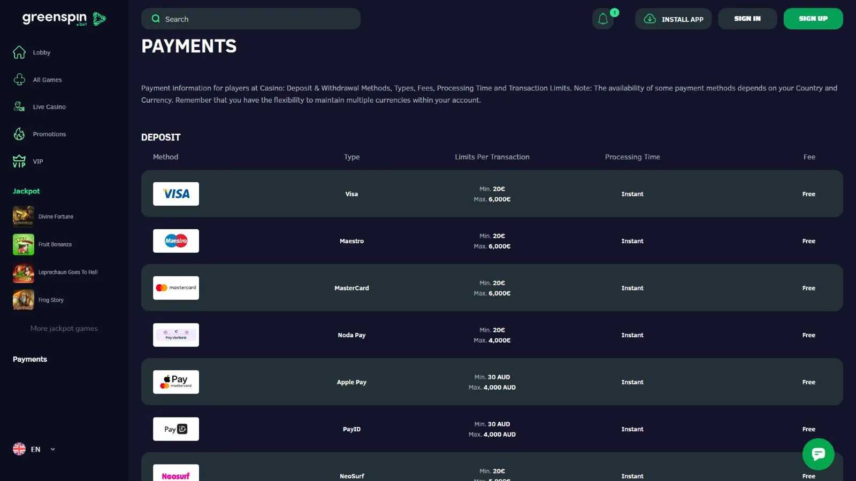
Task: Click the Noda Pay logo
Action: [x=176, y=335]
